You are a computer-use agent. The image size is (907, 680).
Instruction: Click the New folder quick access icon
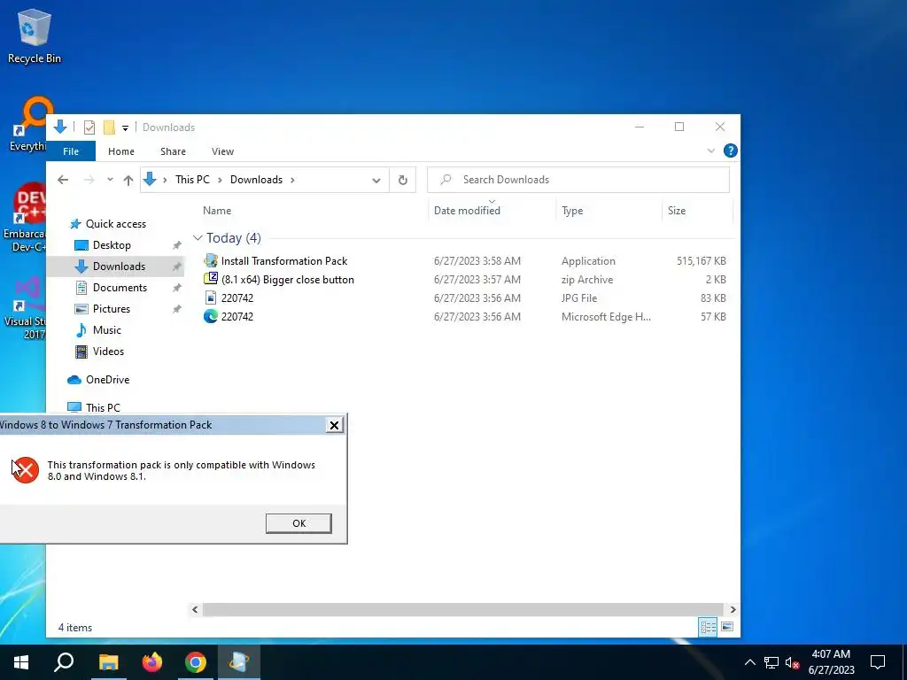(x=109, y=127)
